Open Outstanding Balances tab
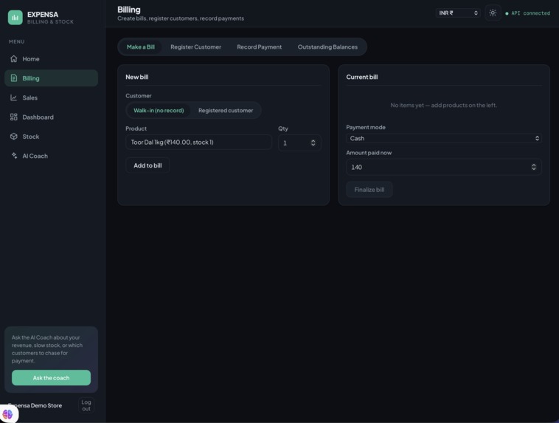 [x=327, y=47]
